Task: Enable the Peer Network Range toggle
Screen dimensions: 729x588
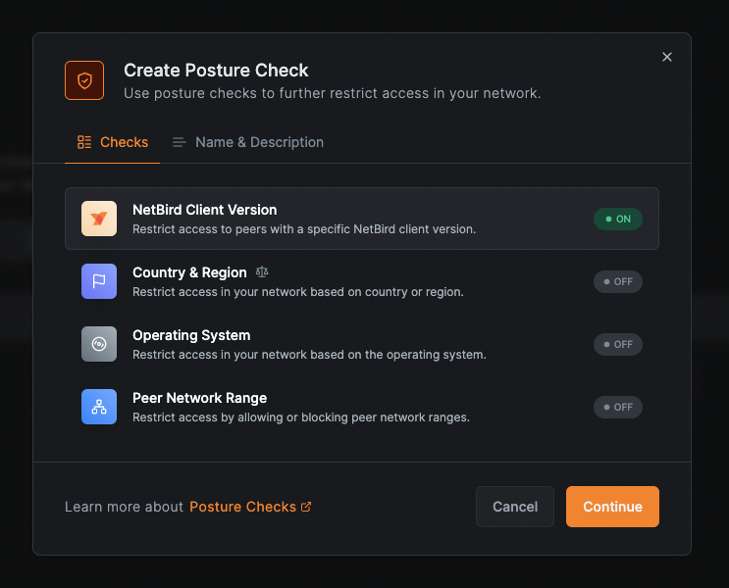Action: [617, 407]
